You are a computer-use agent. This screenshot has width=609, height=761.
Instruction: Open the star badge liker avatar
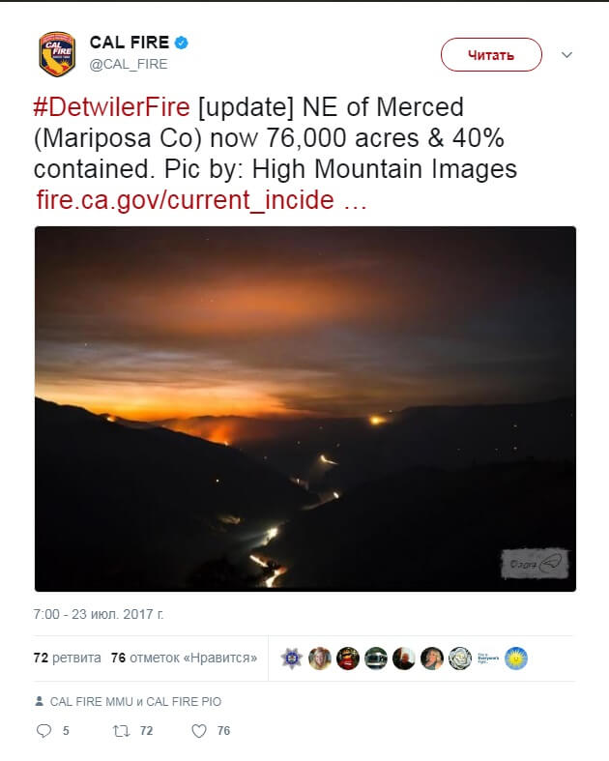pyautogui.click(x=292, y=659)
